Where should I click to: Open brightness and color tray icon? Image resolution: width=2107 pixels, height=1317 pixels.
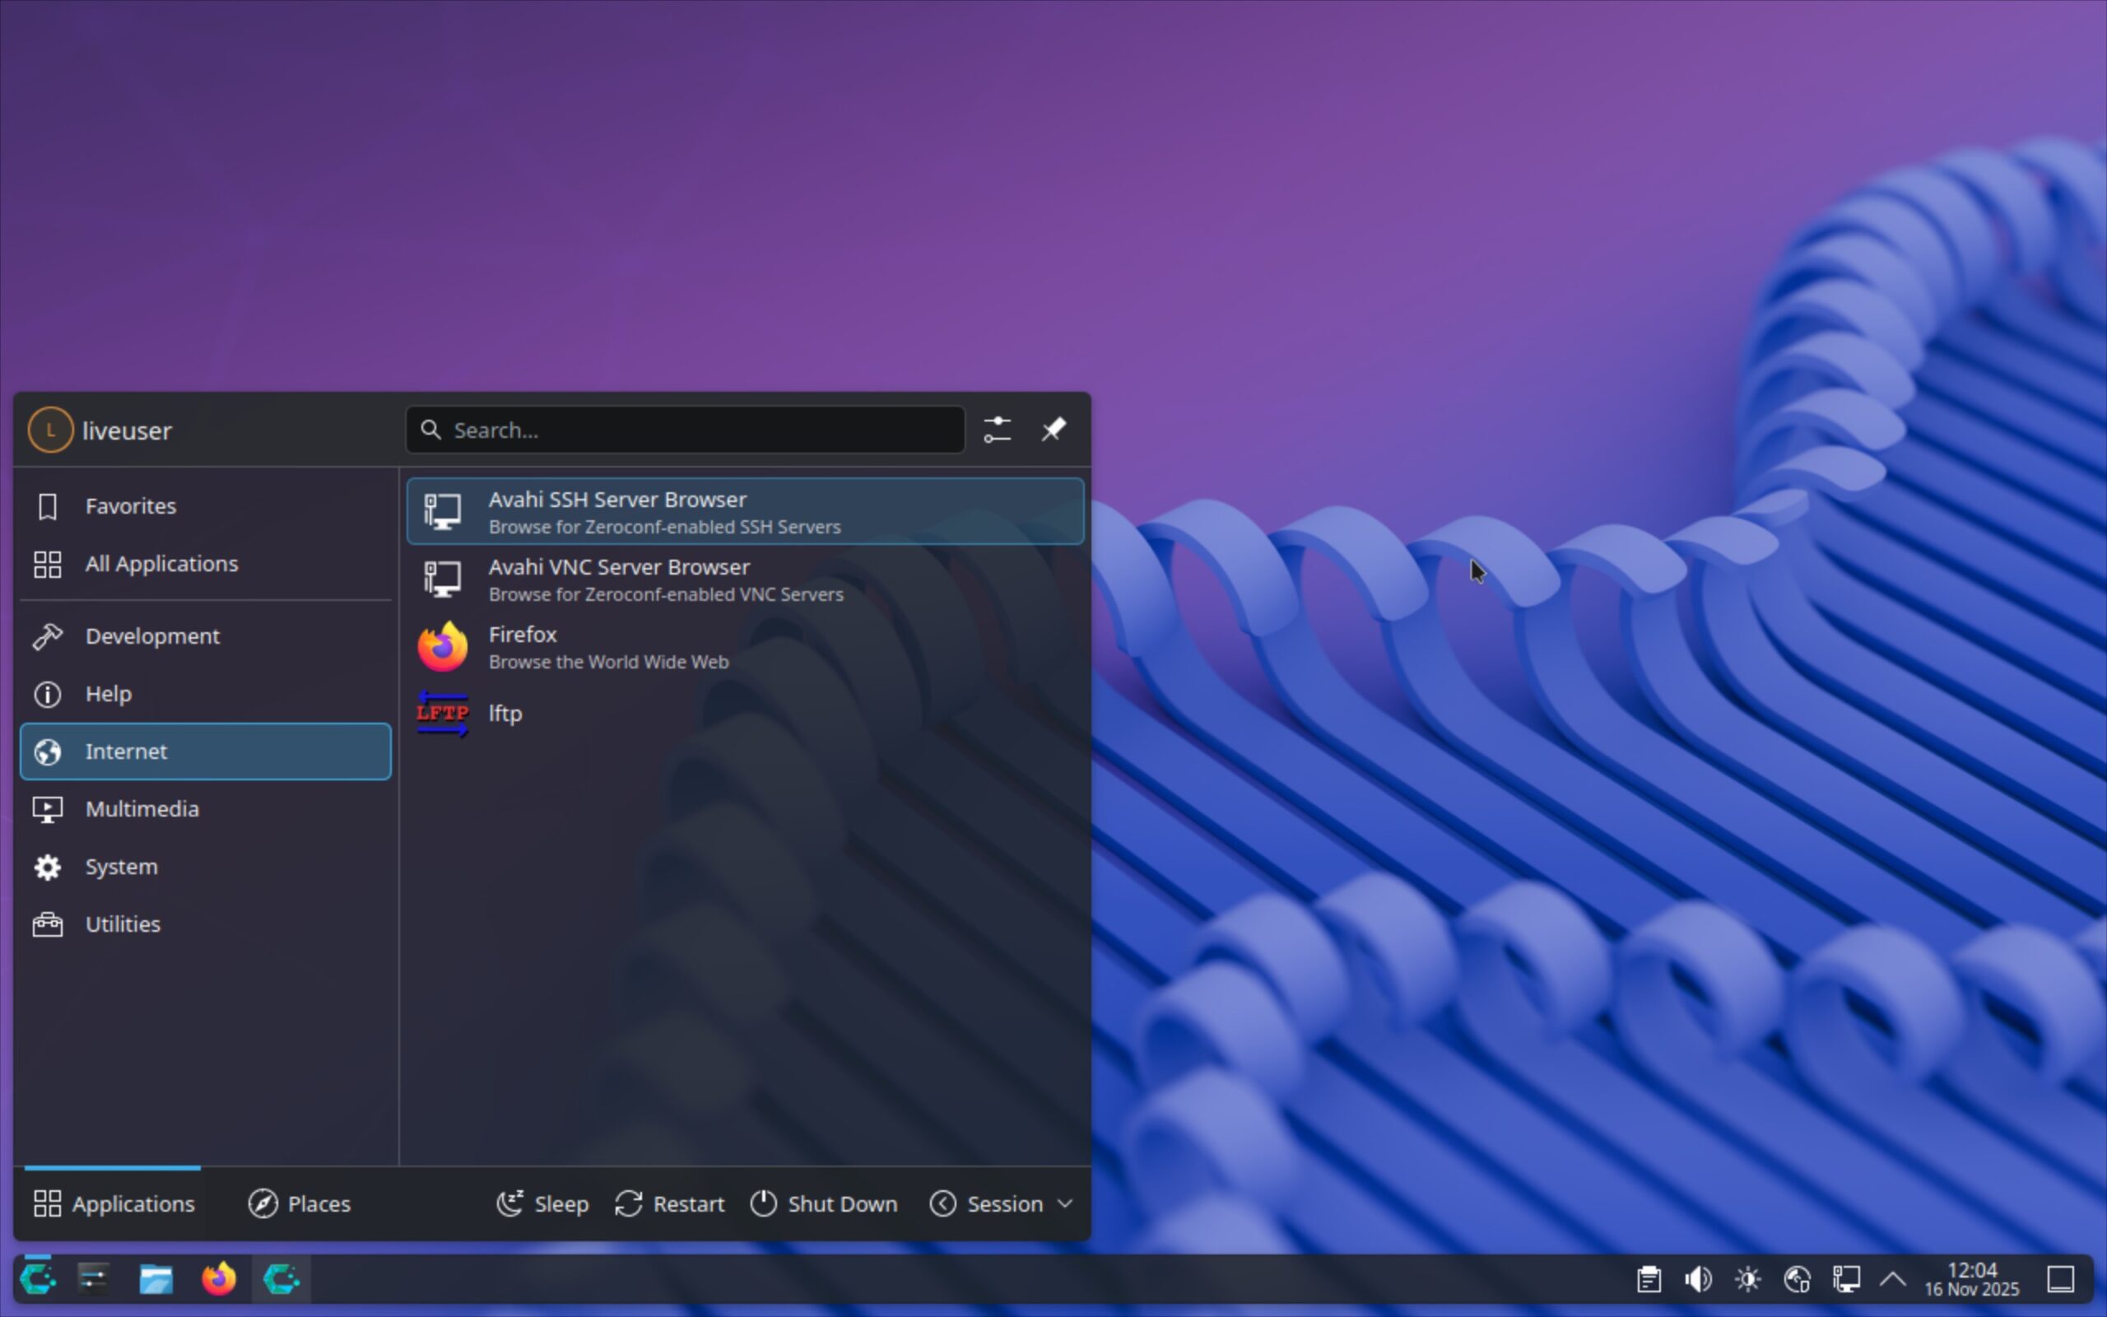(x=1747, y=1278)
